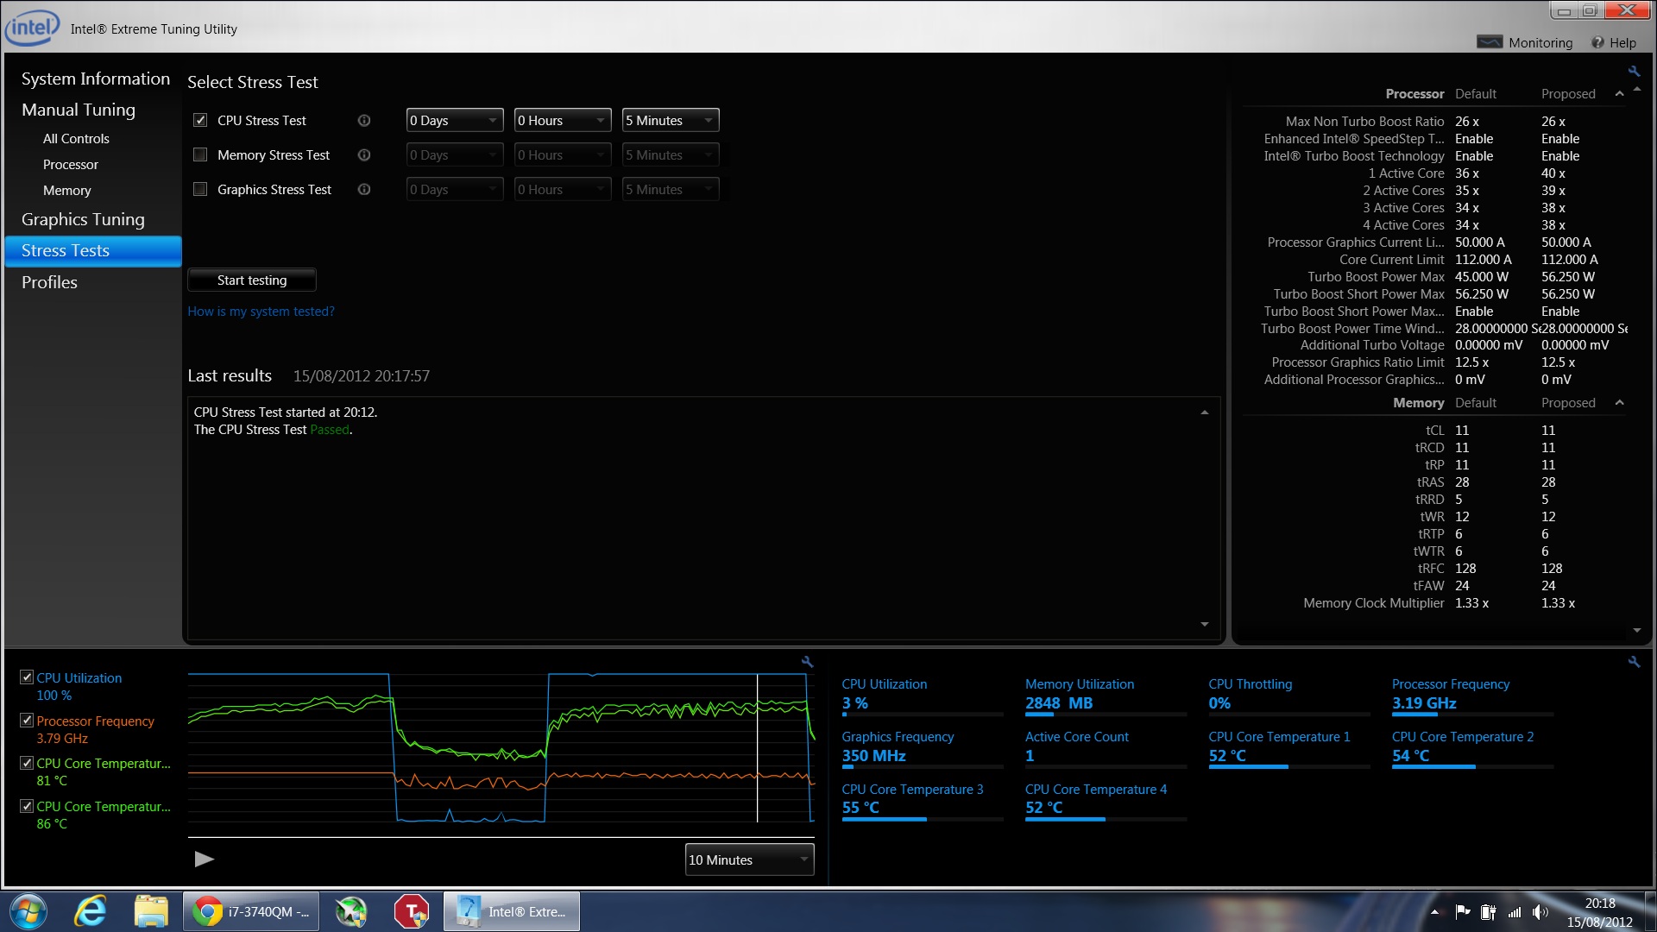The width and height of the screenshot is (1657, 932).
Task: Open CPU test Minutes dropdown
Action: 671,121
